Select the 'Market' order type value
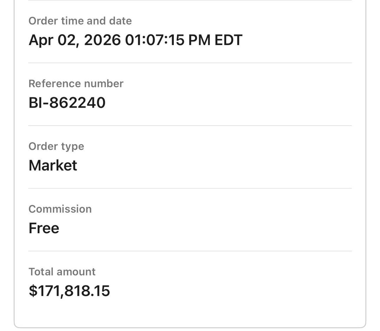The width and height of the screenshot is (380, 331). tap(52, 165)
